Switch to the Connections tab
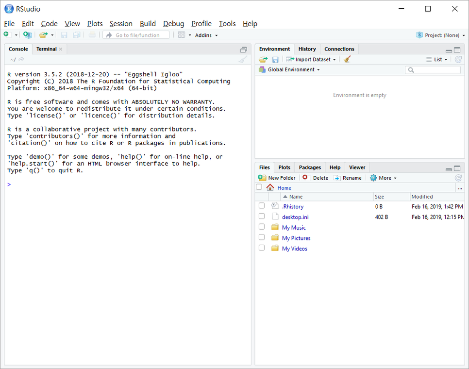Screen dimensions: 469x369 pos(339,49)
